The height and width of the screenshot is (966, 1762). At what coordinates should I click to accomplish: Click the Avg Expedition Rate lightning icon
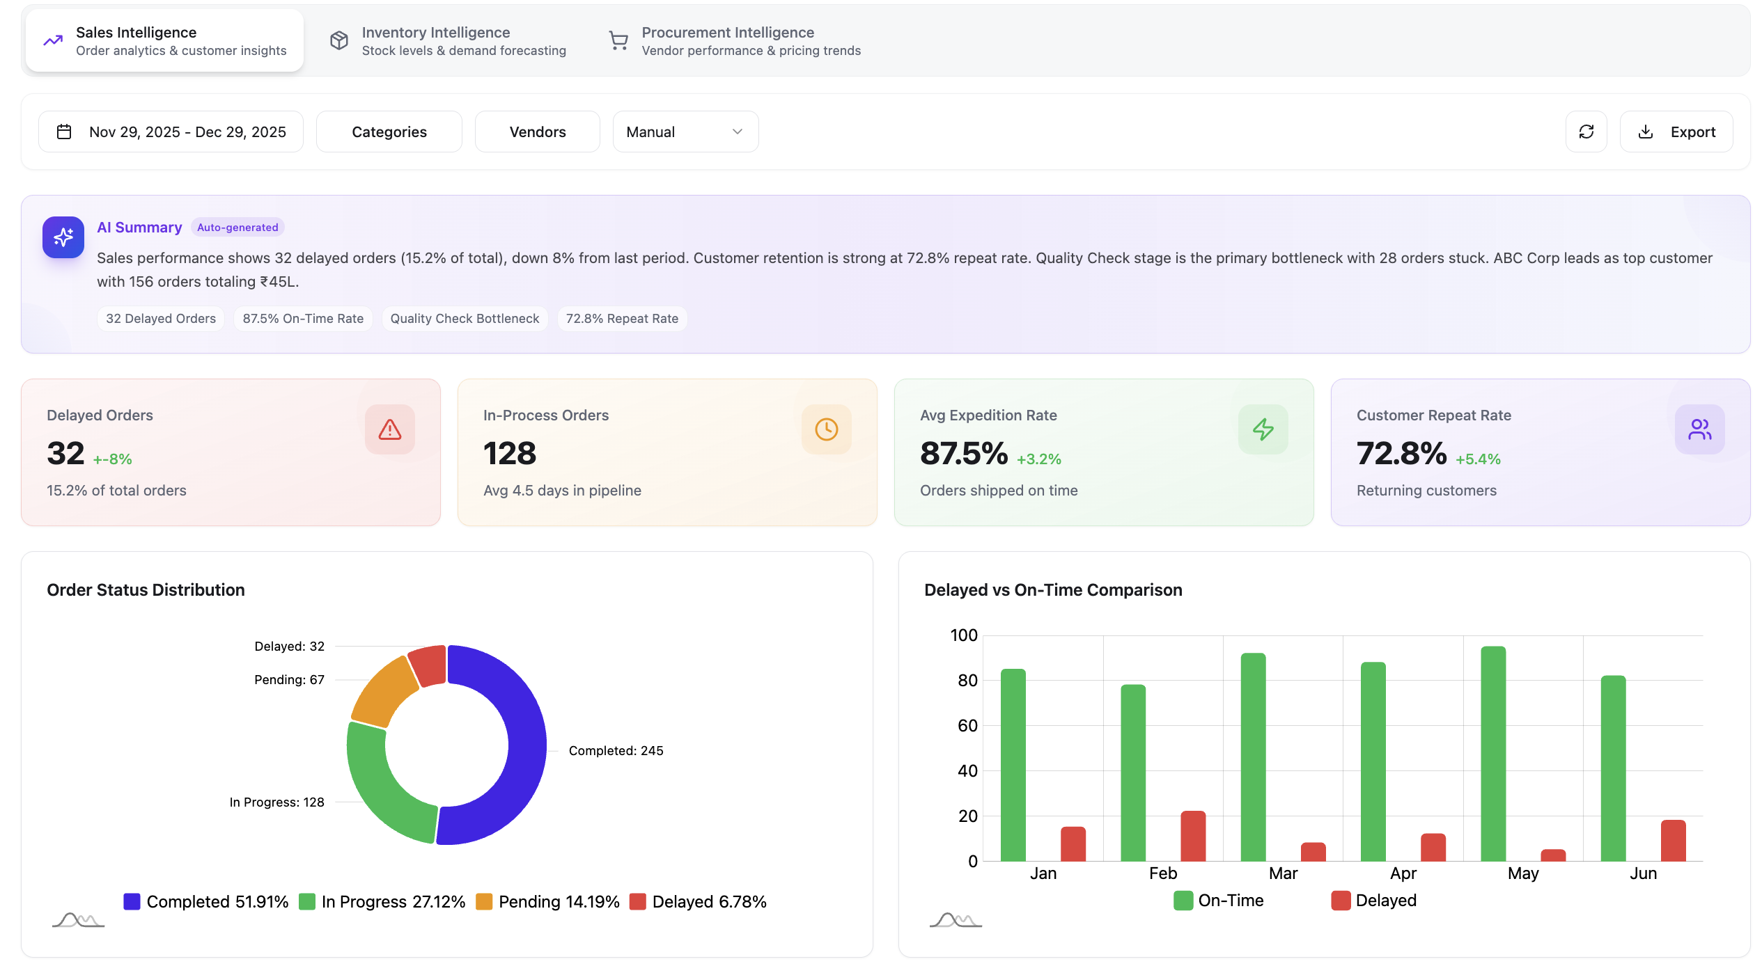(x=1263, y=429)
